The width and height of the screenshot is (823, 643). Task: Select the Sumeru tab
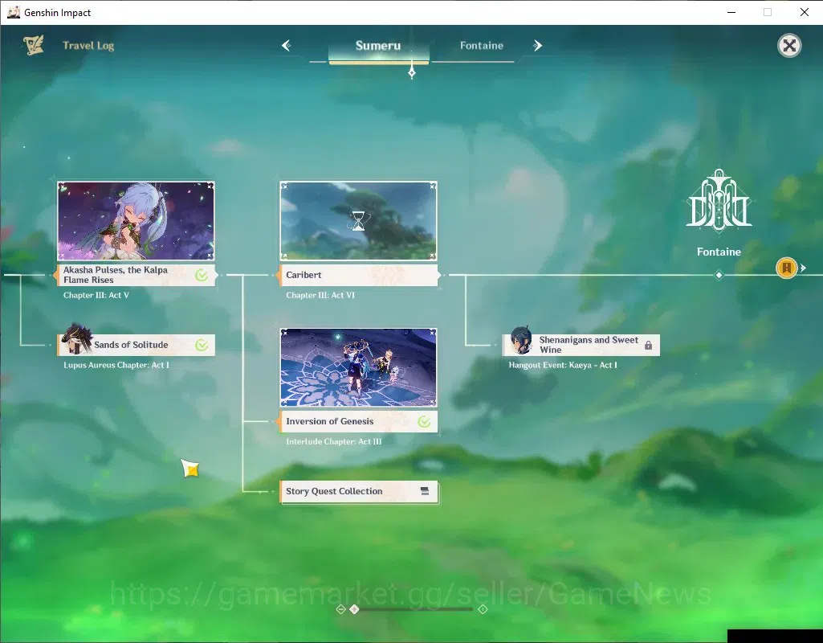(378, 46)
